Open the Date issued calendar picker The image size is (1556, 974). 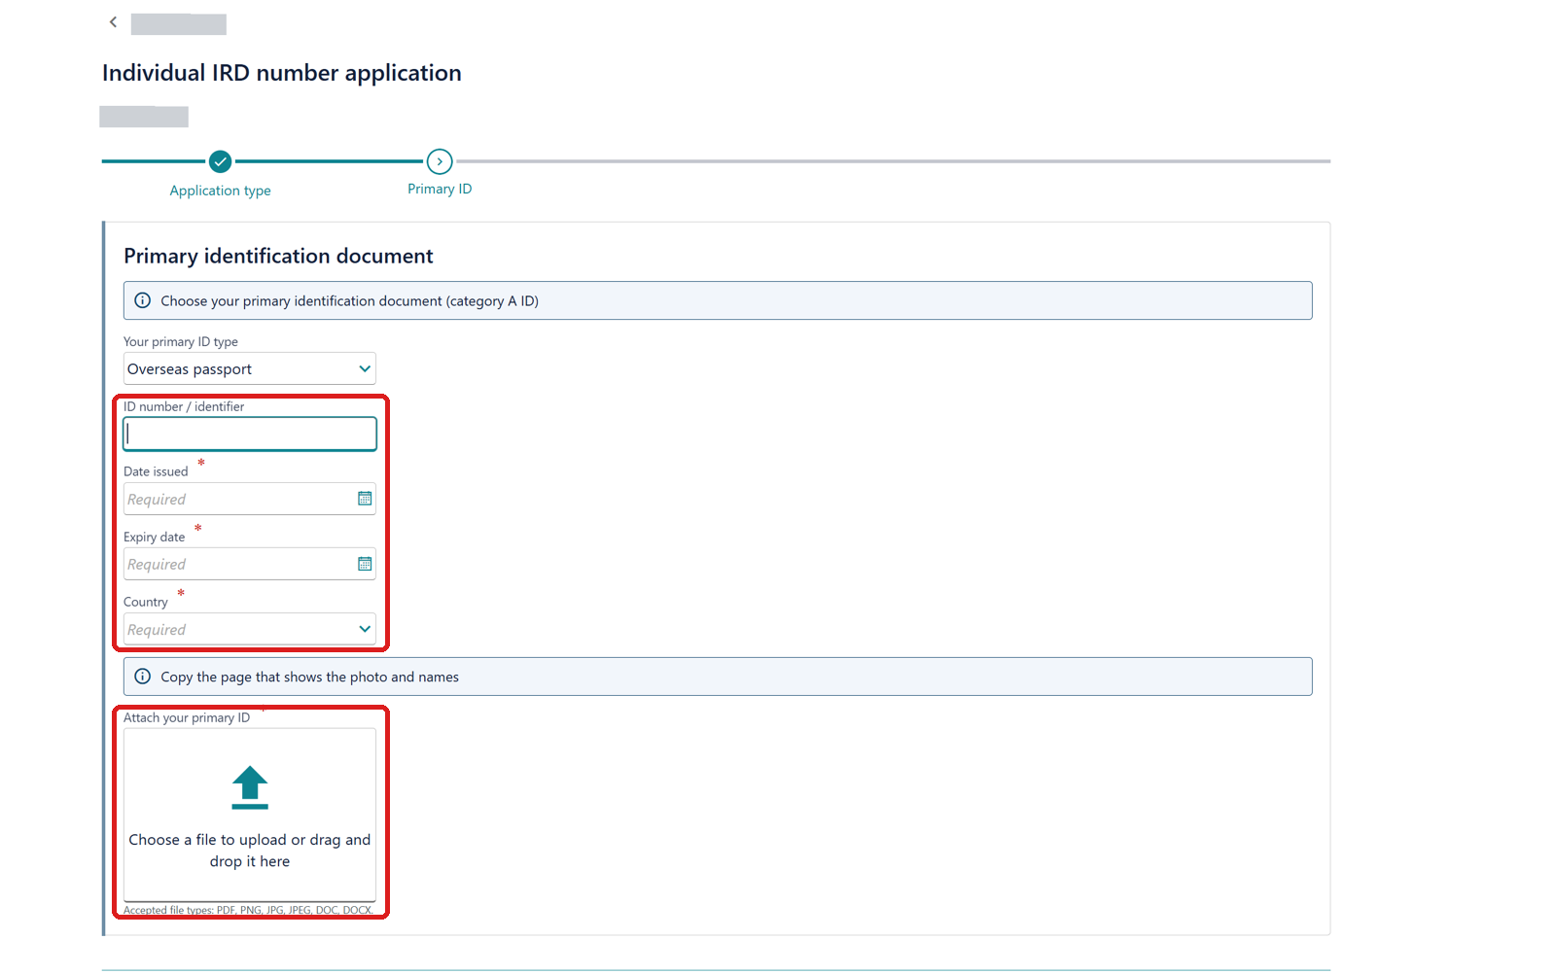pos(365,499)
